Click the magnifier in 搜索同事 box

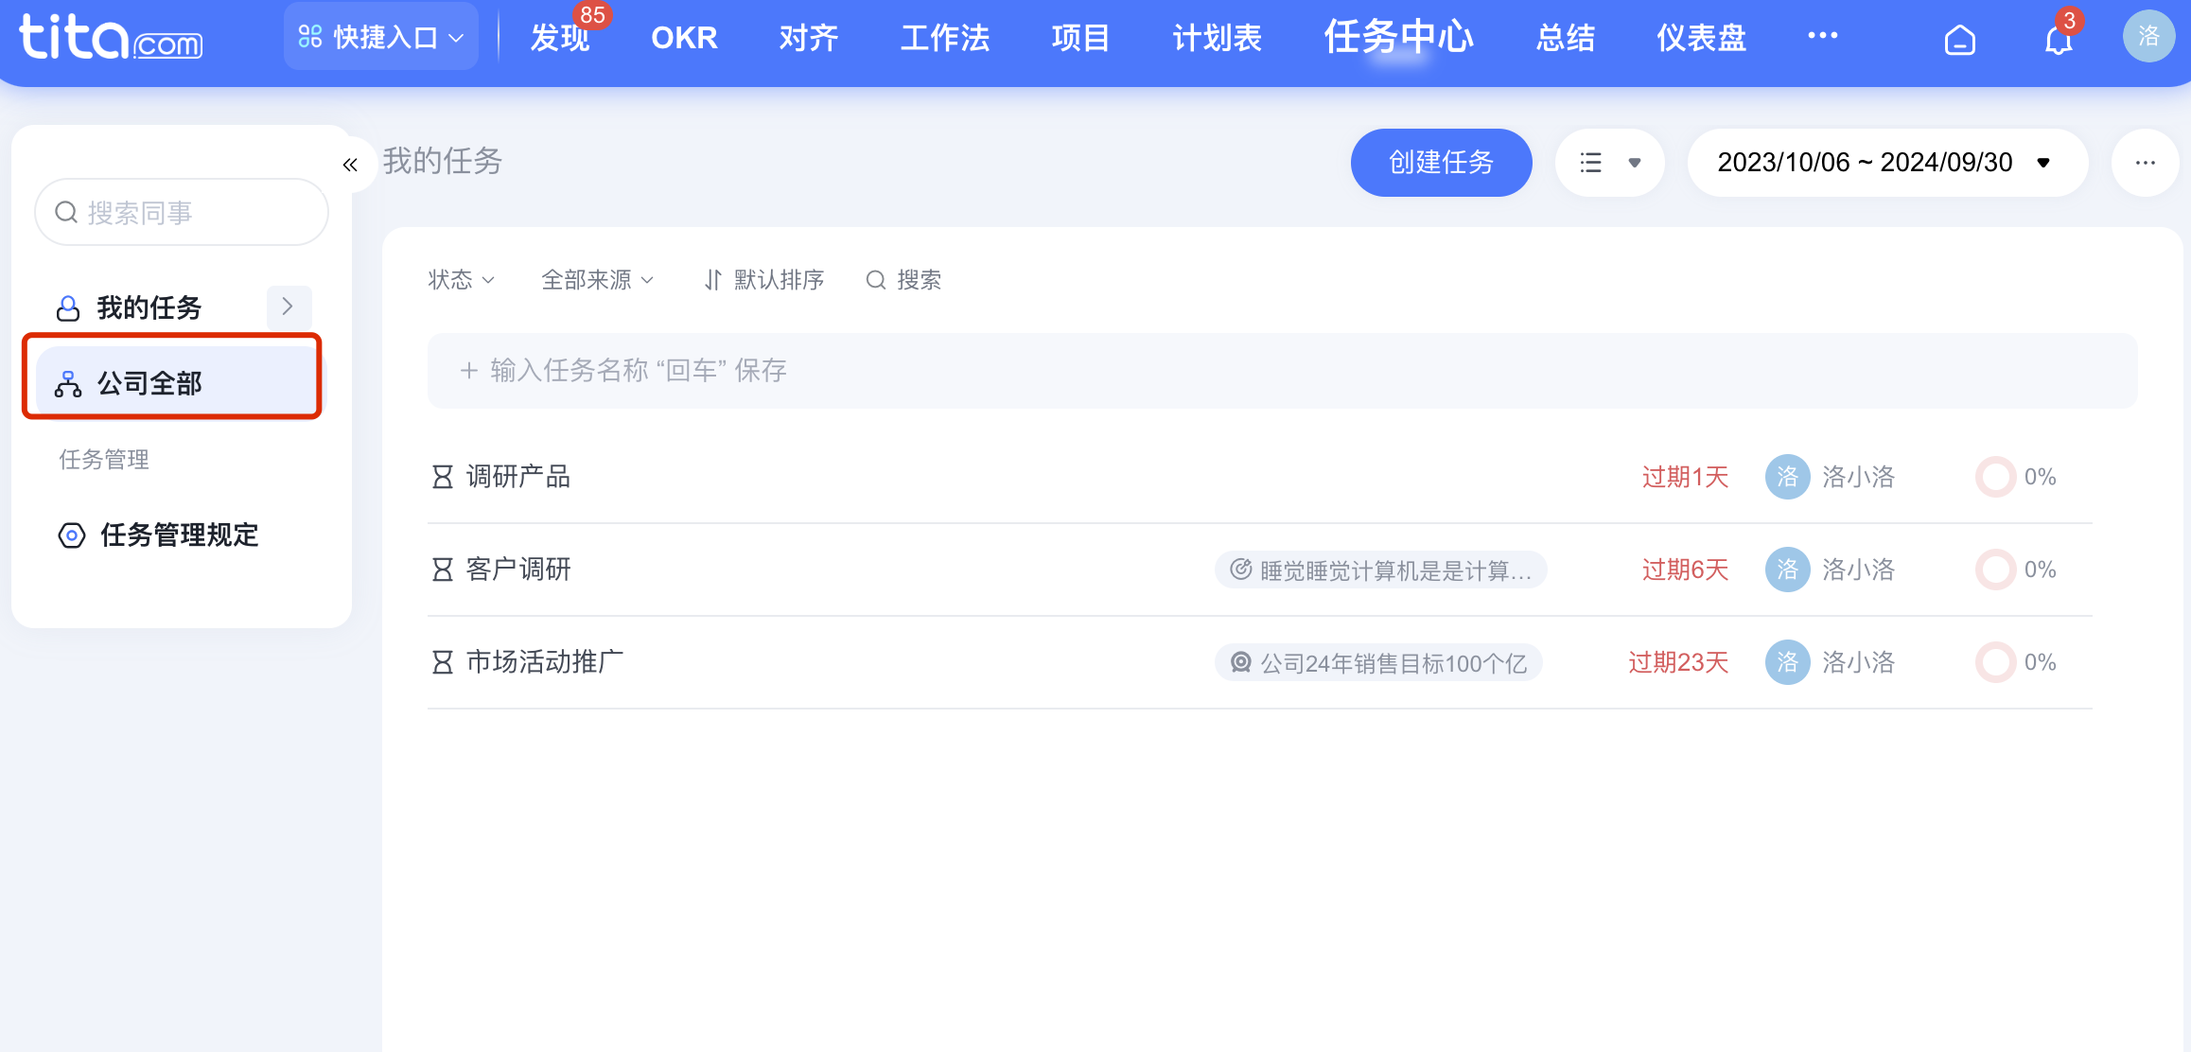[66, 213]
